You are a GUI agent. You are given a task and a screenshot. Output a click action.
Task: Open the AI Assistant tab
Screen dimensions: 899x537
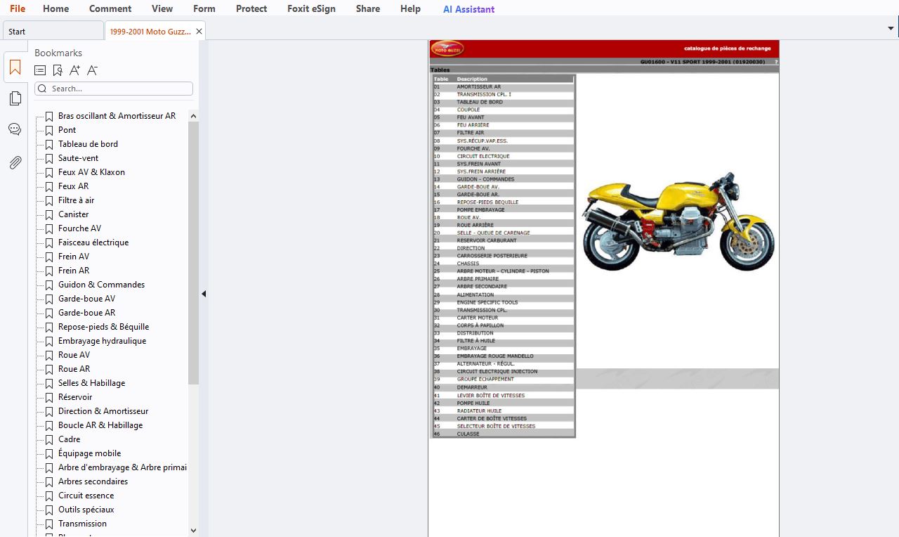(468, 9)
